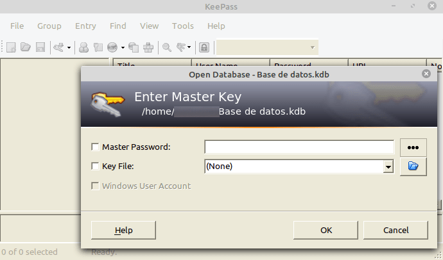Screen dimensions: 443x260
Task: Open the Entry menu
Action: [85, 26]
